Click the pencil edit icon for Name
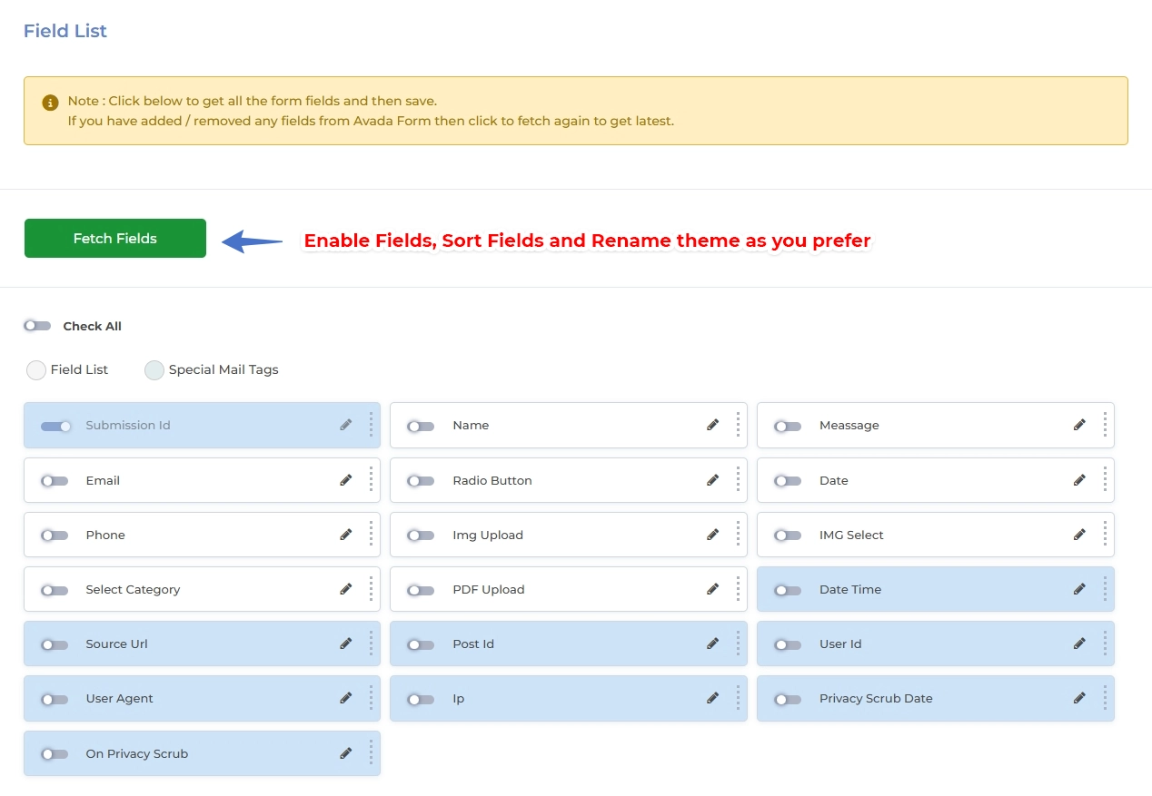 click(712, 425)
